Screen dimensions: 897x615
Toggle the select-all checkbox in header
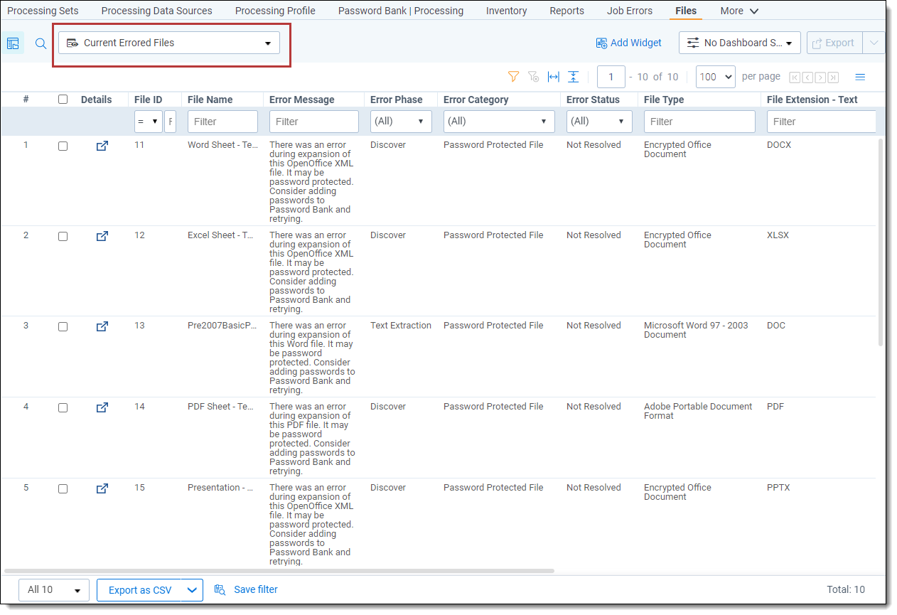(63, 100)
